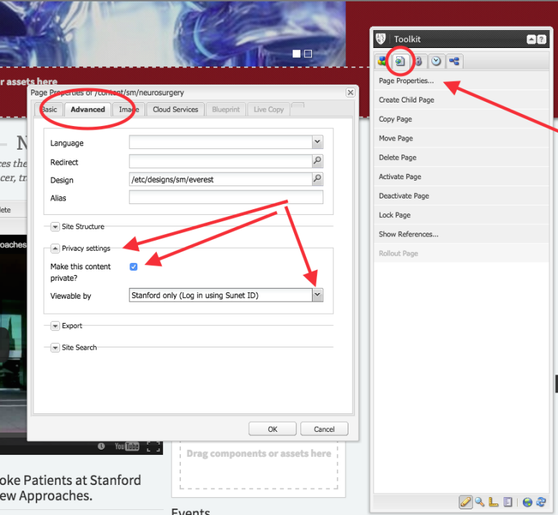
Task: Switch to the Advanced tab
Action: [x=88, y=110]
